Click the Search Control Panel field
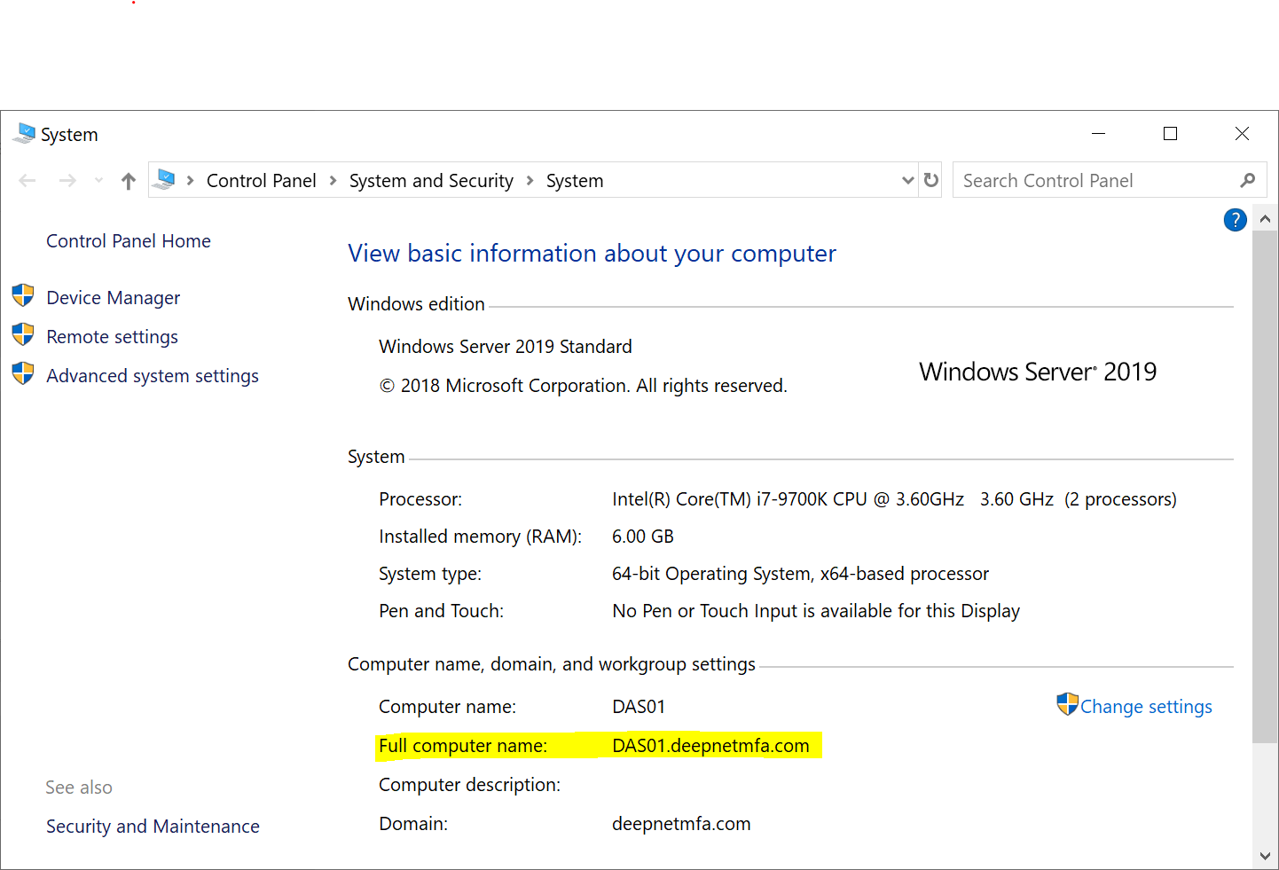Screen dimensions: 1279x870 point(1095,181)
